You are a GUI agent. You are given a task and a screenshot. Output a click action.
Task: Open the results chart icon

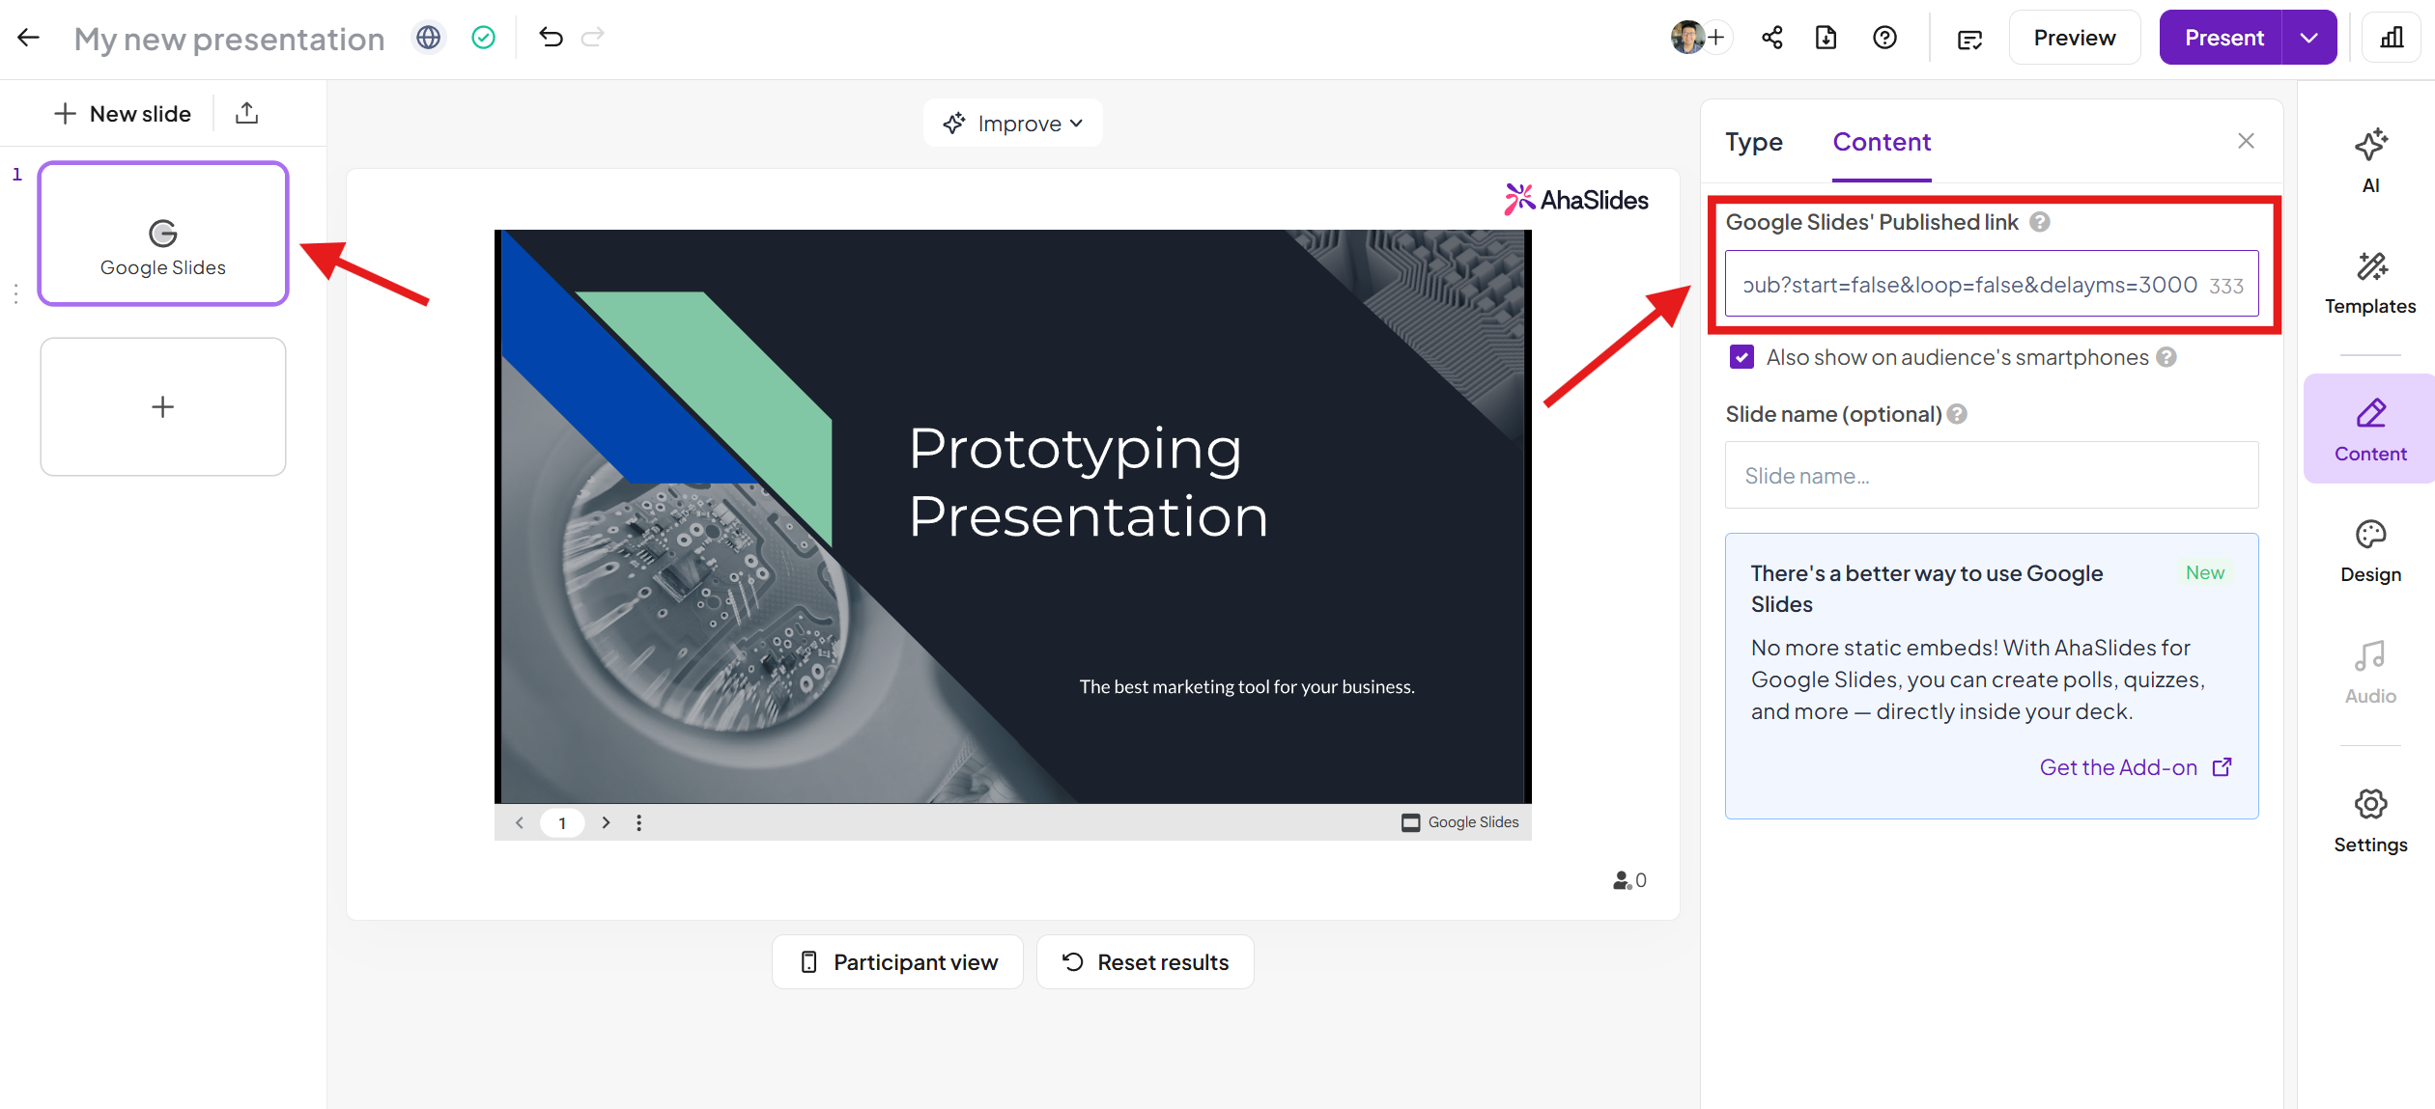(2392, 38)
